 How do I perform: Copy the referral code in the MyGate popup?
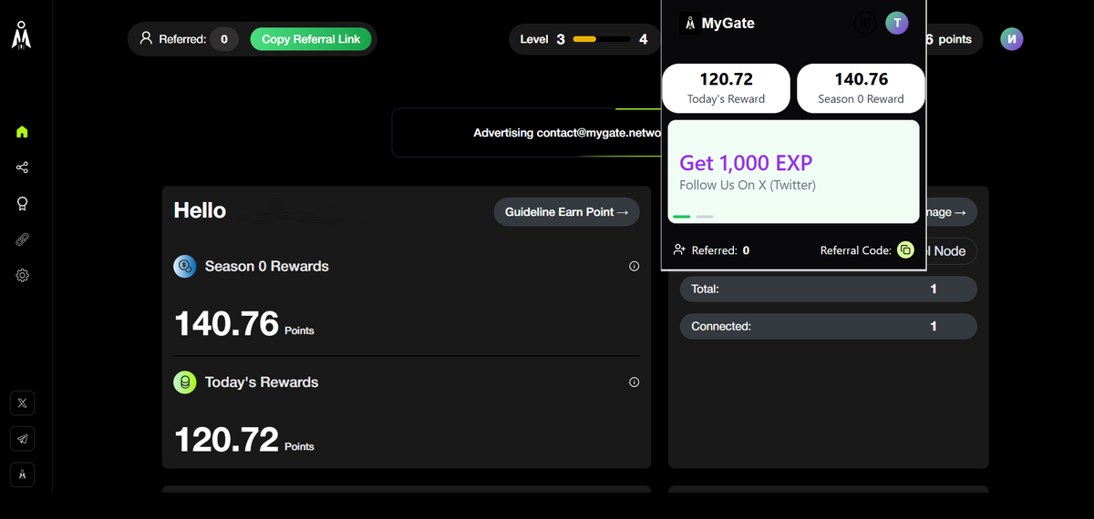pyautogui.click(x=905, y=249)
